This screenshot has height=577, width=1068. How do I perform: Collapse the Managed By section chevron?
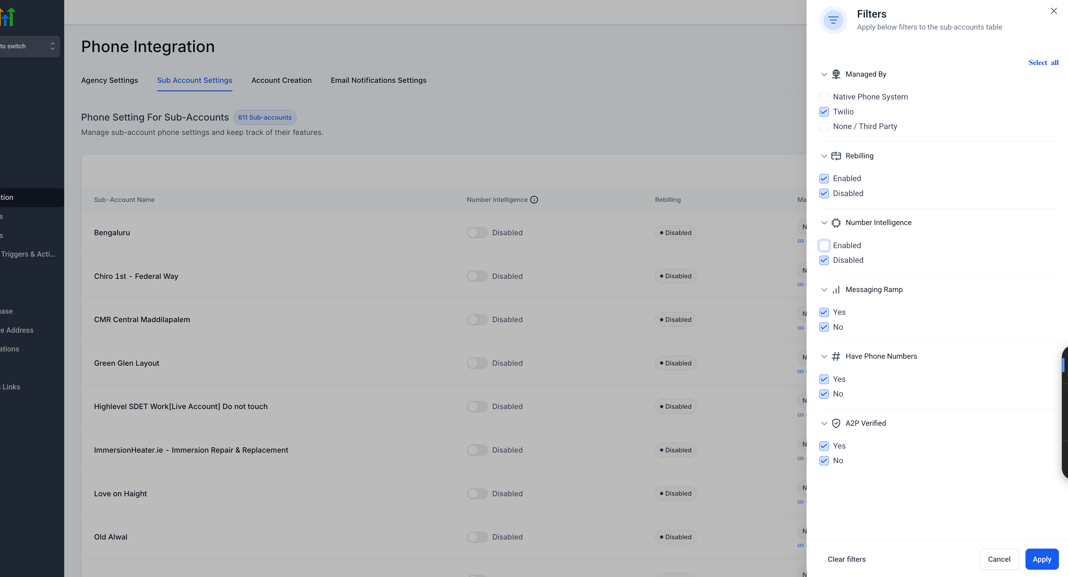coord(824,75)
